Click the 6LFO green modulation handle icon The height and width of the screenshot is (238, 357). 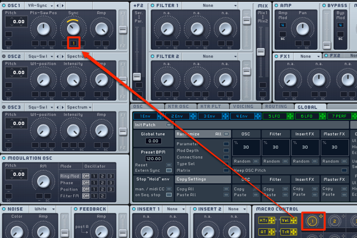pyautogui.click(x=322, y=116)
